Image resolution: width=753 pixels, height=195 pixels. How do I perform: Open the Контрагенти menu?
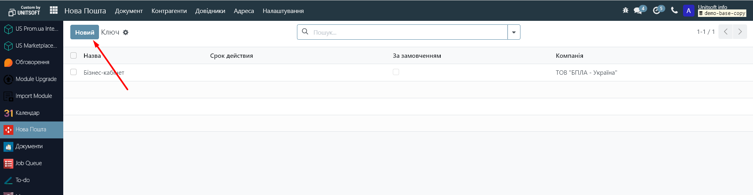coord(169,11)
